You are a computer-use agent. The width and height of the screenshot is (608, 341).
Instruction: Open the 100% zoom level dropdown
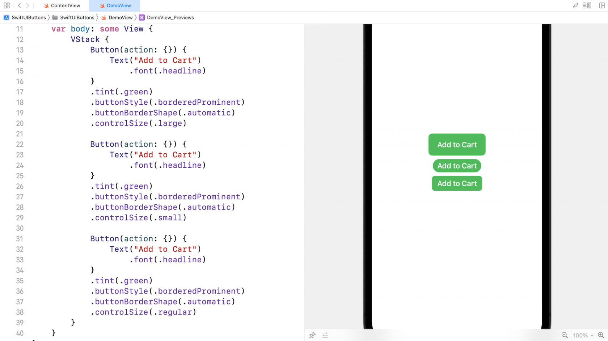[583, 336]
